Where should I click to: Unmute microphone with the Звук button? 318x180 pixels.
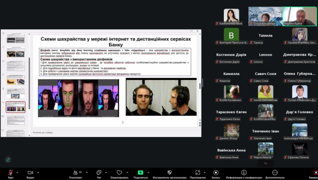pos(10,173)
